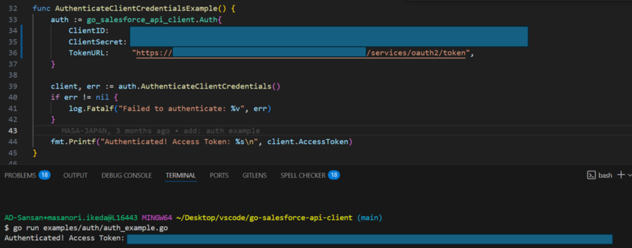The width and height of the screenshot is (632, 248).
Task: Click the terminal path '~/Desktop/vscode/go-salesforce-api-client'
Action: [x=265, y=218]
